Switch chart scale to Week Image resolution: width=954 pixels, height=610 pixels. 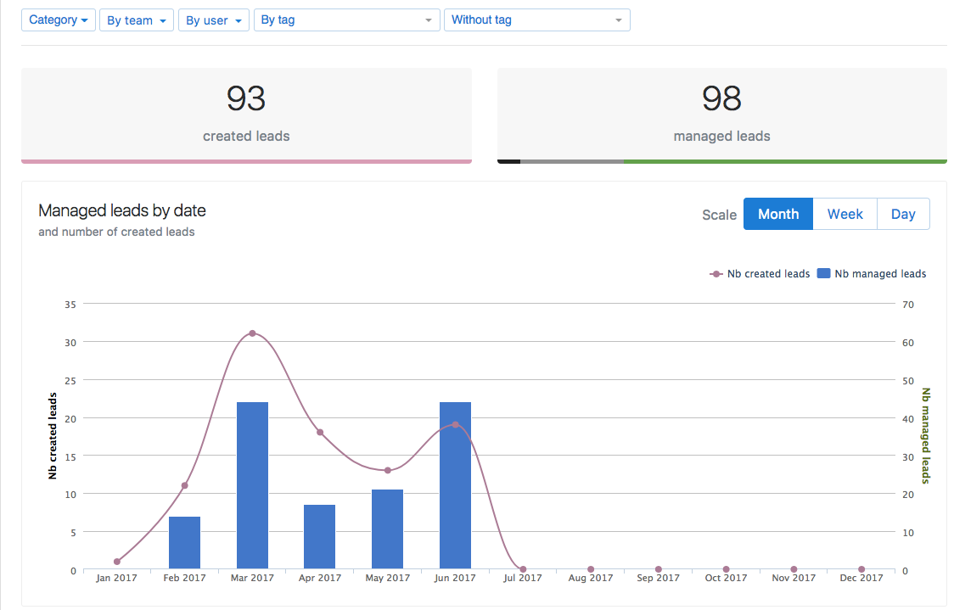click(x=845, y=214)
